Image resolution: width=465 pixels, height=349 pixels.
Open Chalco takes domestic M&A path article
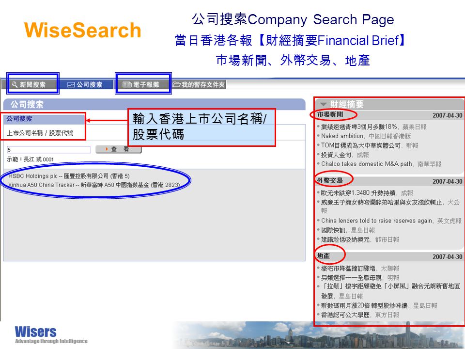pos(367,164)
